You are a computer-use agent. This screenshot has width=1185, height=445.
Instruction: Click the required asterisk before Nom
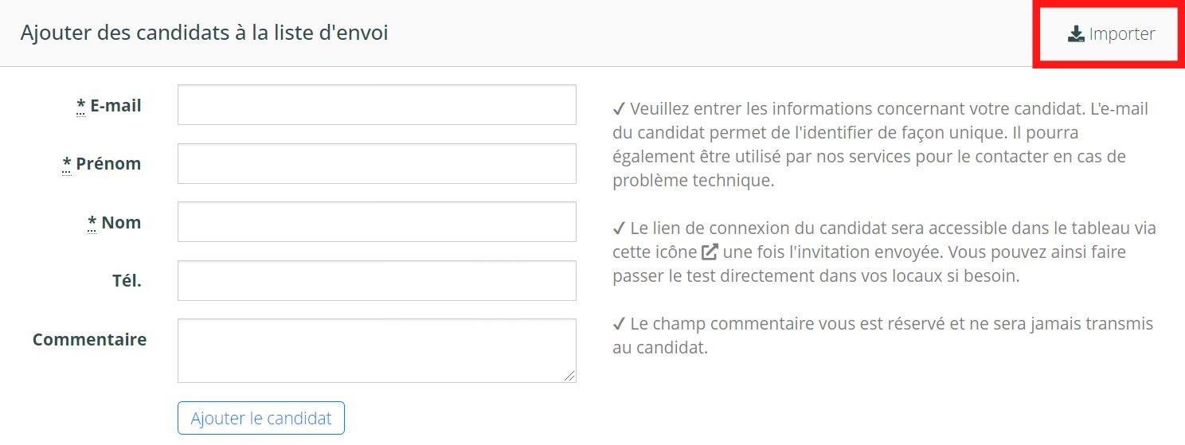[92, 223]
